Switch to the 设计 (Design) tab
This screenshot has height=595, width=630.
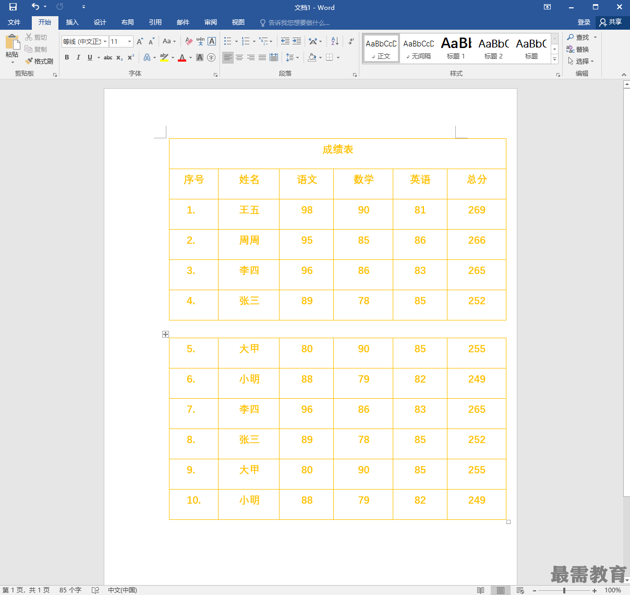pos(100,22)
